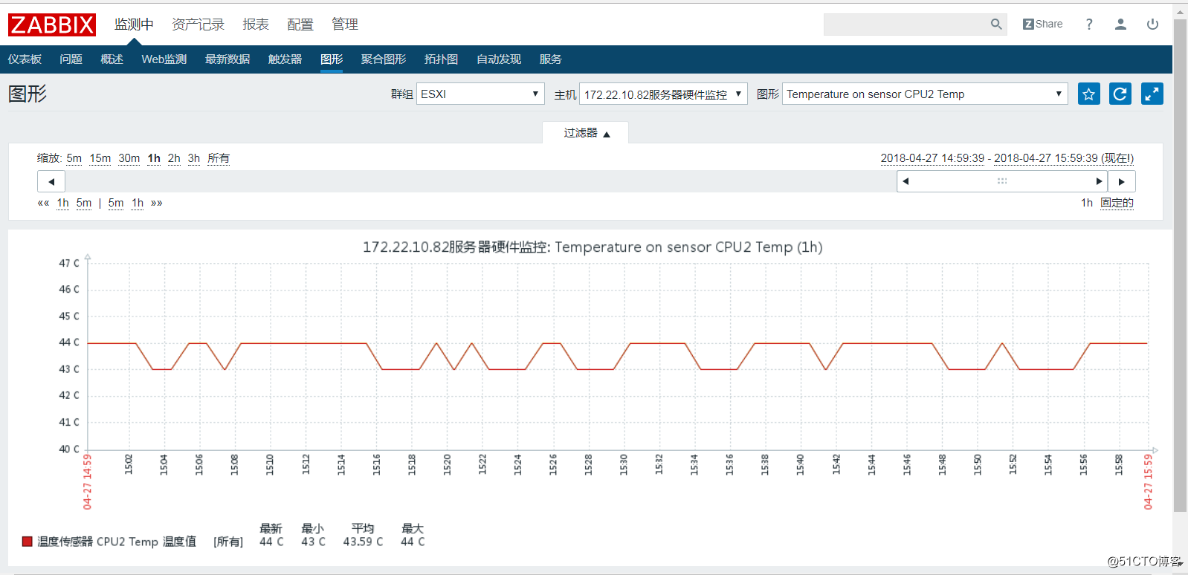
Task: Toggle fullscreen mode icon
Action: [x=1152, y=94]
